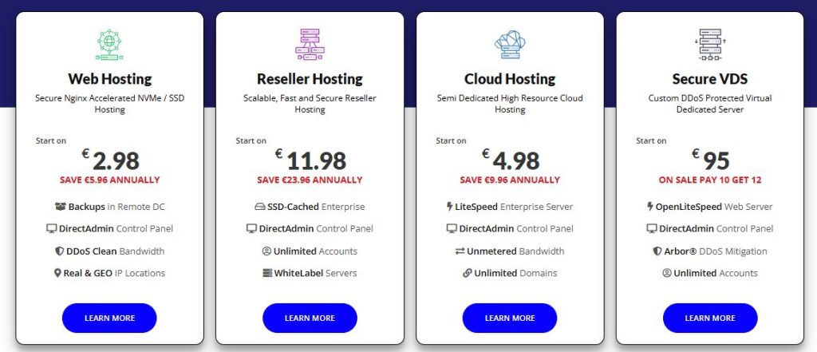Click the purple Reseller Hosting servers icon
This screenshot has height=352, width=817.
coord(310,43)
